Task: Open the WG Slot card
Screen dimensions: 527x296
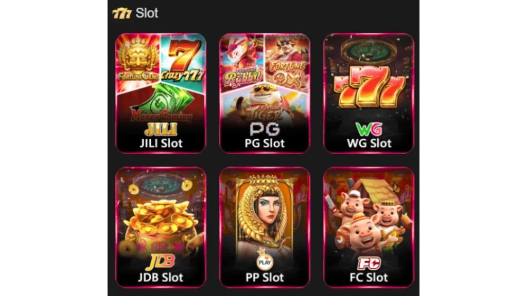Action: click(x=368, y=94)
